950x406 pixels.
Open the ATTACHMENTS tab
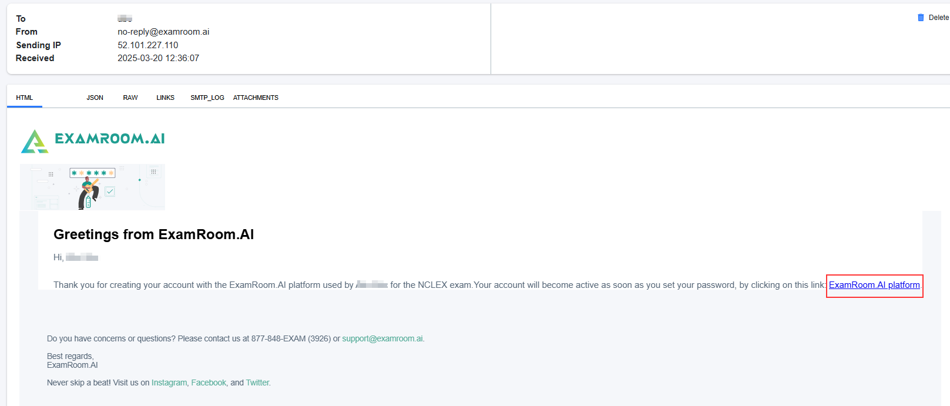[256, 98]
